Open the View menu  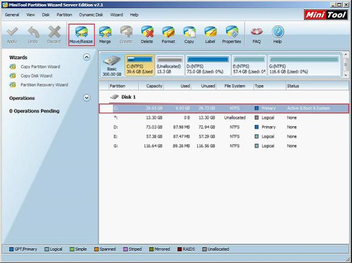(x=30, y=15)
